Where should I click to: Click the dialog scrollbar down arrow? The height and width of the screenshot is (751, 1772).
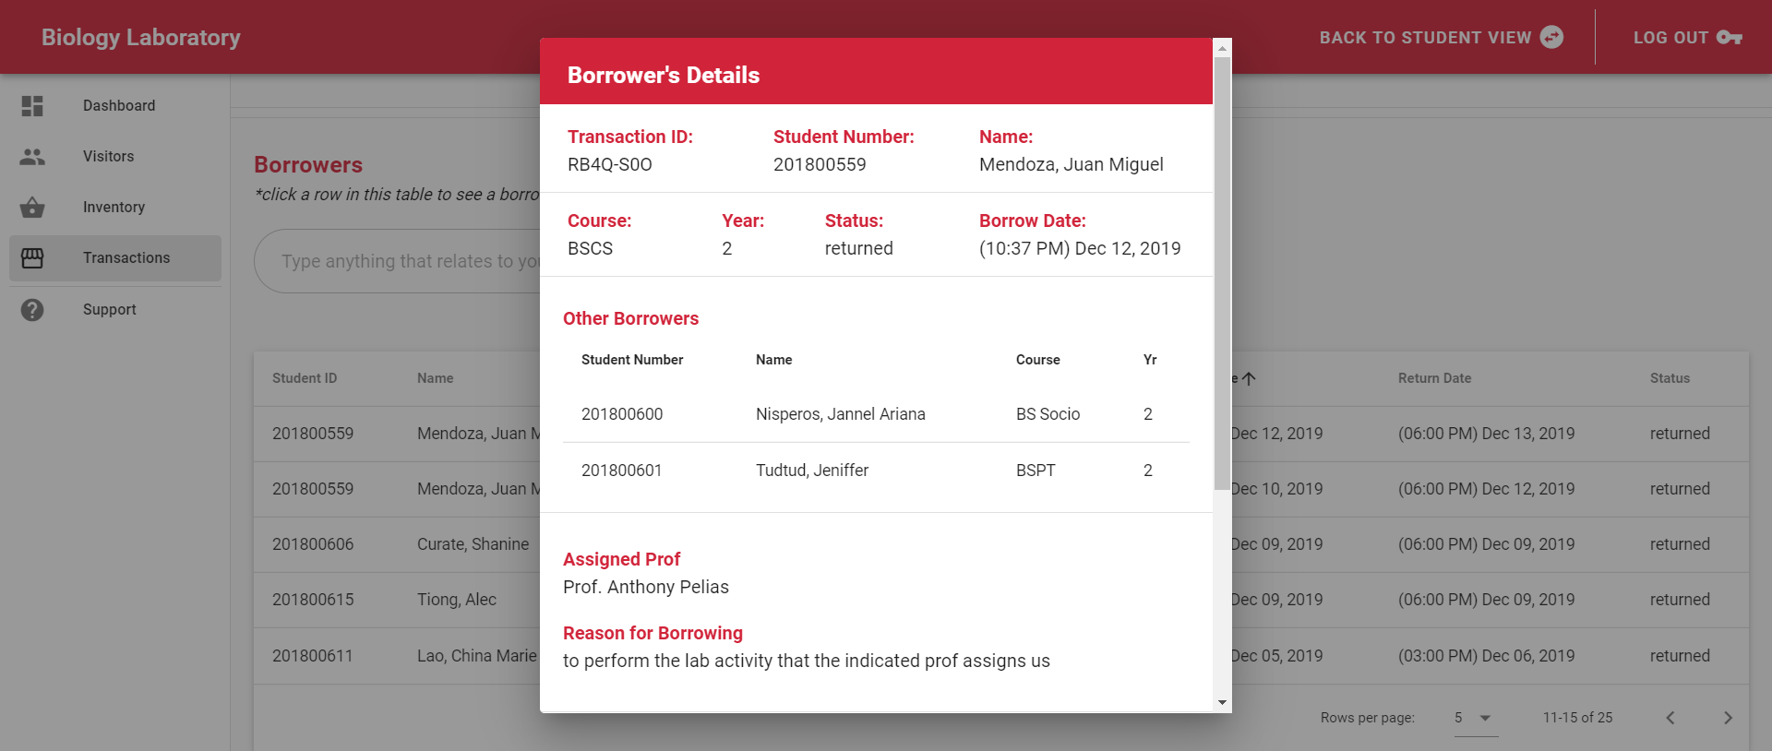point(1222,703)
